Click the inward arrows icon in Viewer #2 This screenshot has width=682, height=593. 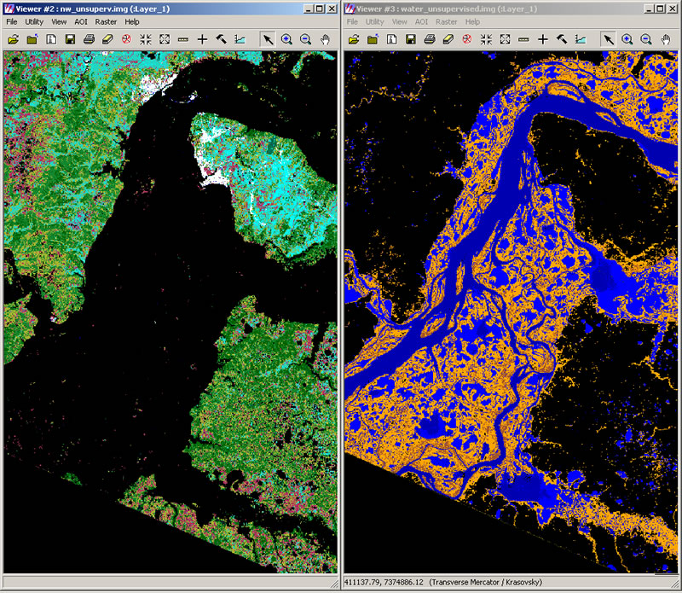[146, 39]
